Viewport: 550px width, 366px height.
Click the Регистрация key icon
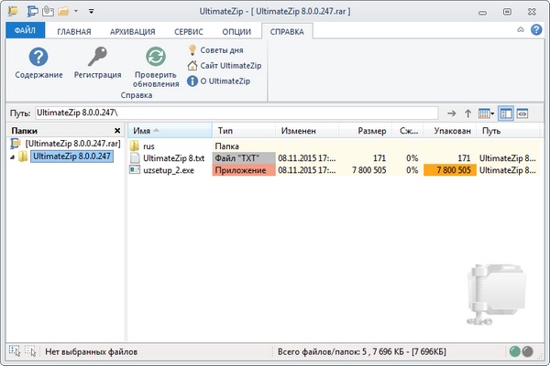pyautogui.click(x=97, y=62)
